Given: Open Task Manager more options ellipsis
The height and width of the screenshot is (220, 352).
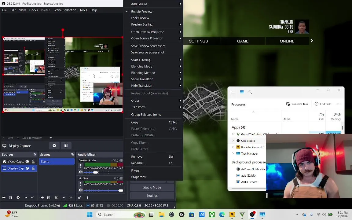Looking at the screenshot, I should point(339,104).
